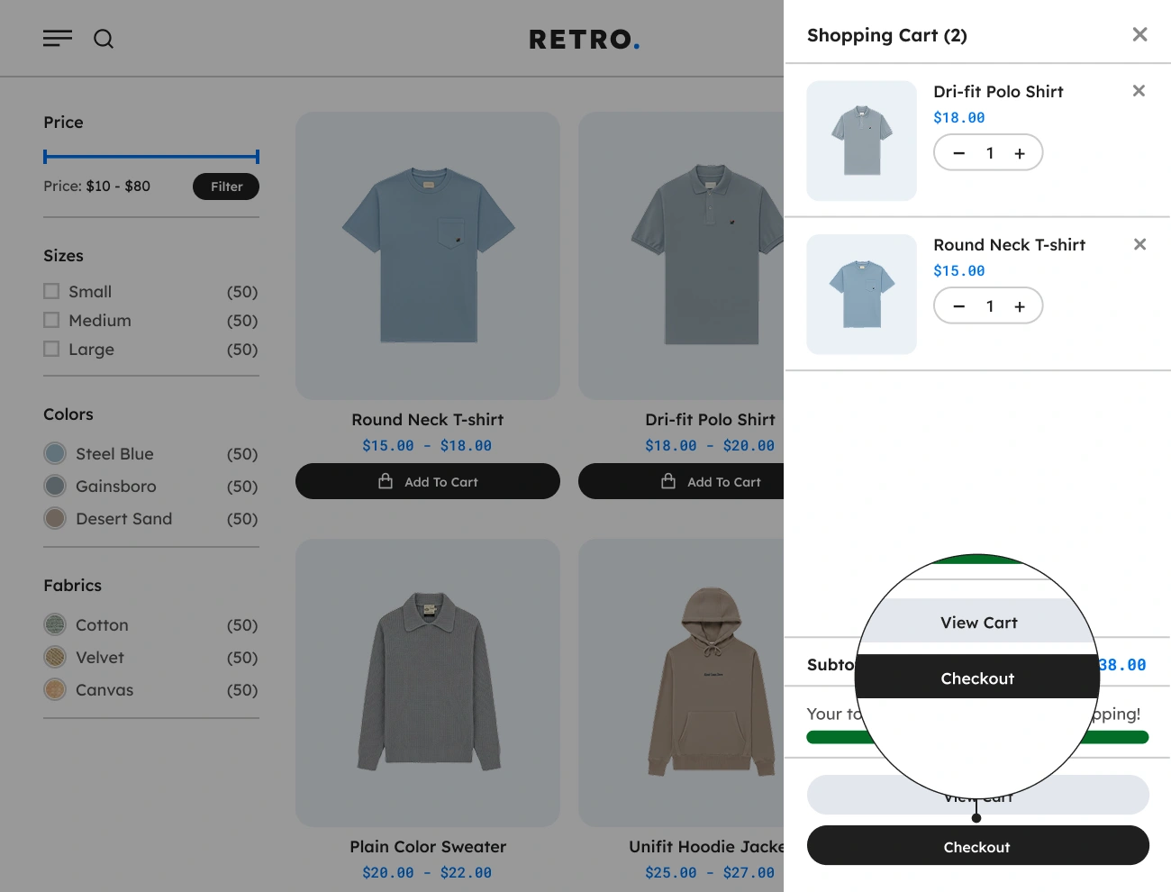Decrease Round Neck T-shirt quantity
The image size is (1171, 892).
pos(959,306)
